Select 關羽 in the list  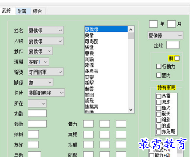click(x=106, y=95)
